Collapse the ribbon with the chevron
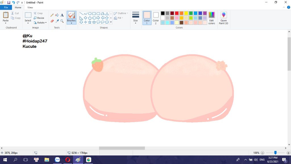The height and width of the screenshot is (164, 291). pos(284,7)
